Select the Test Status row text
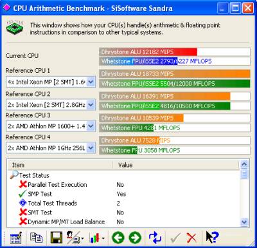The height and width of the screenshot is (248, 257). 34,175
